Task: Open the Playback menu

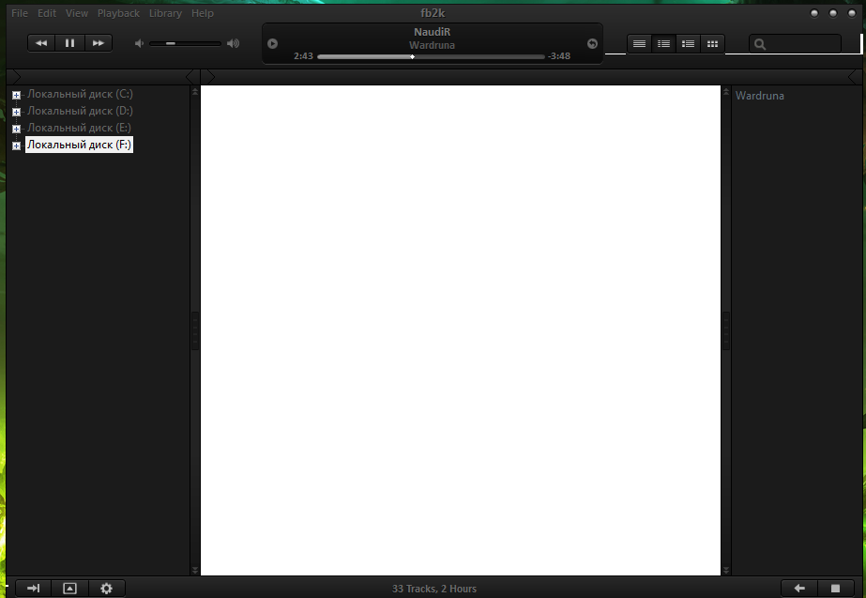Action: click(118, 13)
